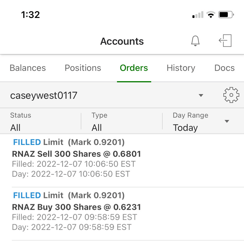The height and width of the screenshot is (247, 244).
Task: Go to the History tab
Action: (181, 68)
